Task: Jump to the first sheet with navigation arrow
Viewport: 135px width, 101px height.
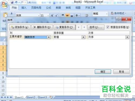Action: pyautogui.click(x=2, y=97)
